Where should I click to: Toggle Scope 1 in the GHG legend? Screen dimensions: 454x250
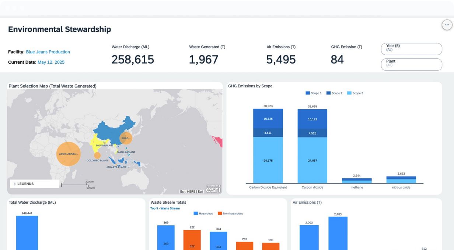tap(314, 93)
